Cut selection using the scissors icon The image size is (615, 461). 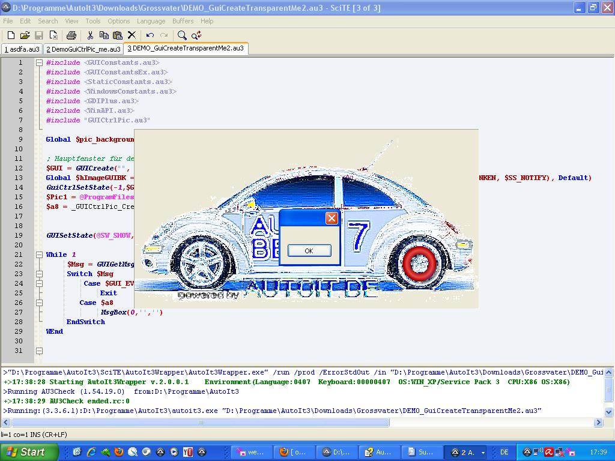click(x=90, y=35)
